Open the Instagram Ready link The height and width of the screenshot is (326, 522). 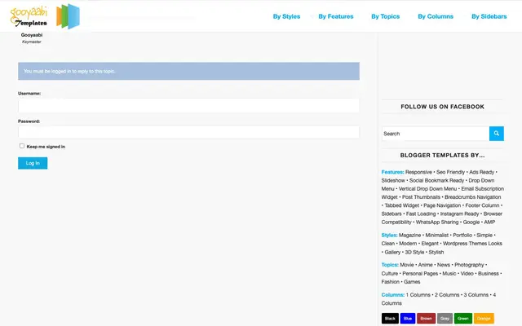(459, 214)
